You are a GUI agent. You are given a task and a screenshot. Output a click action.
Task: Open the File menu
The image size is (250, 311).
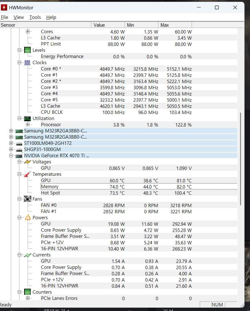point(4,17)
